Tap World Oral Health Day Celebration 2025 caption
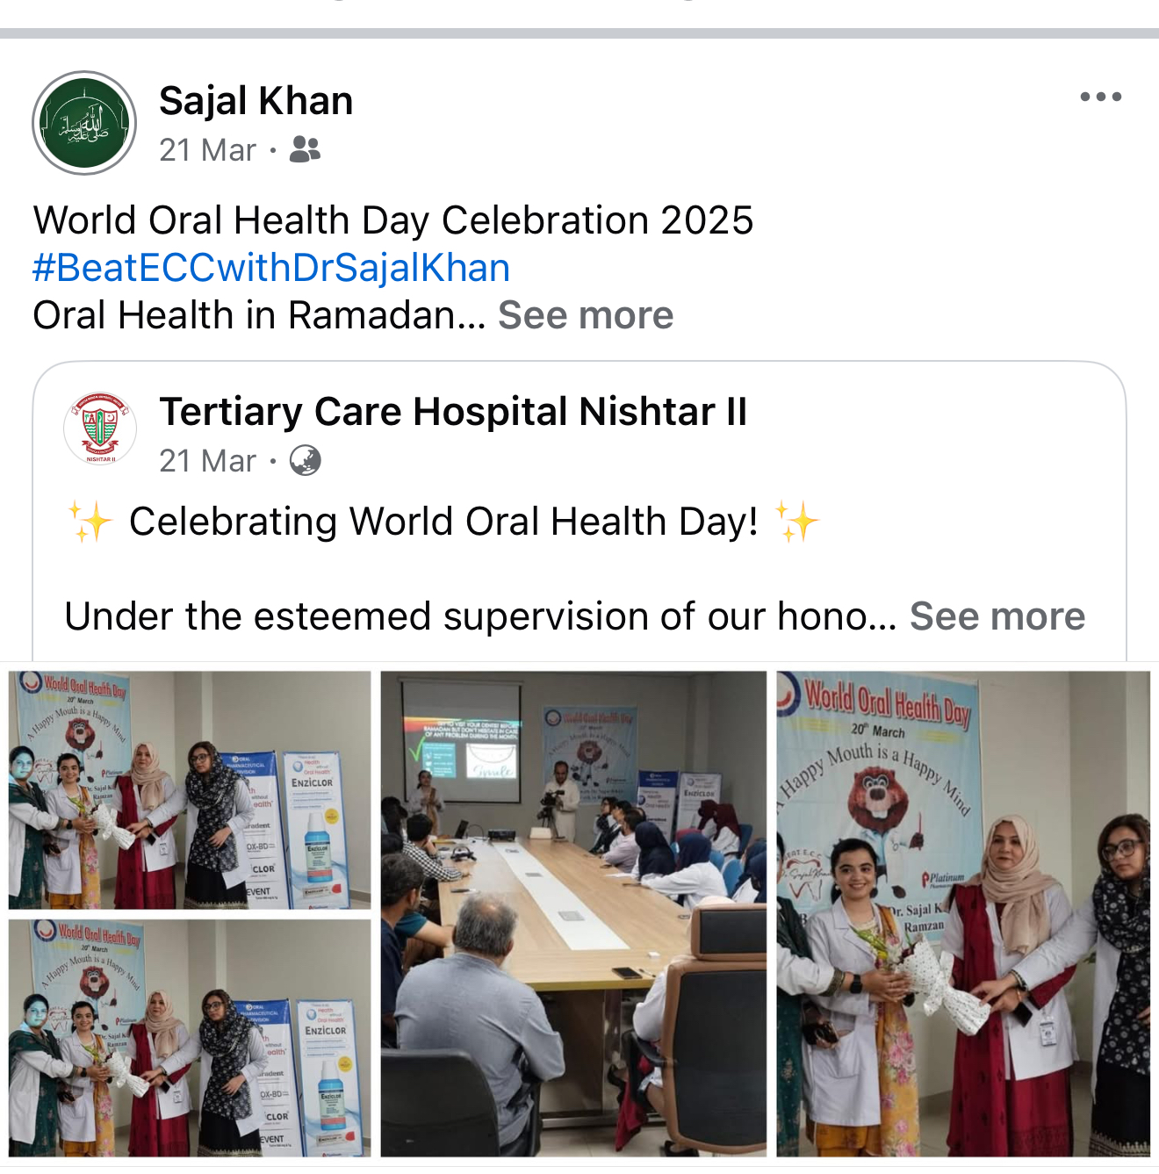This screenshot has height=1174, width=1159. 393,220
